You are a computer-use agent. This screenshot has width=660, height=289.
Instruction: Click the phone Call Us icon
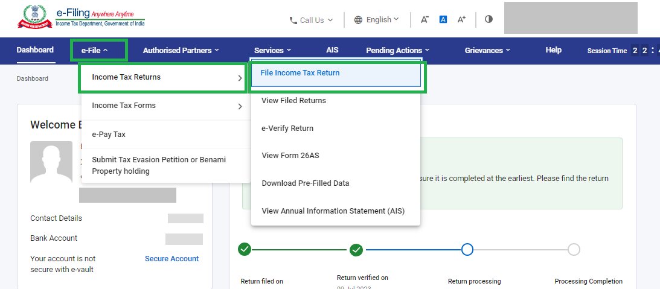click(293, 20)
